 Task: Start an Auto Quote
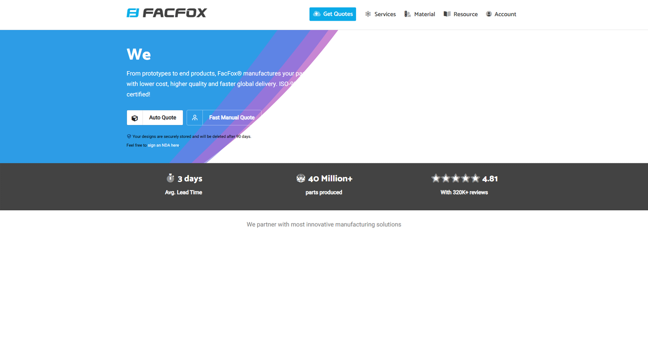[x=162, y=118]
